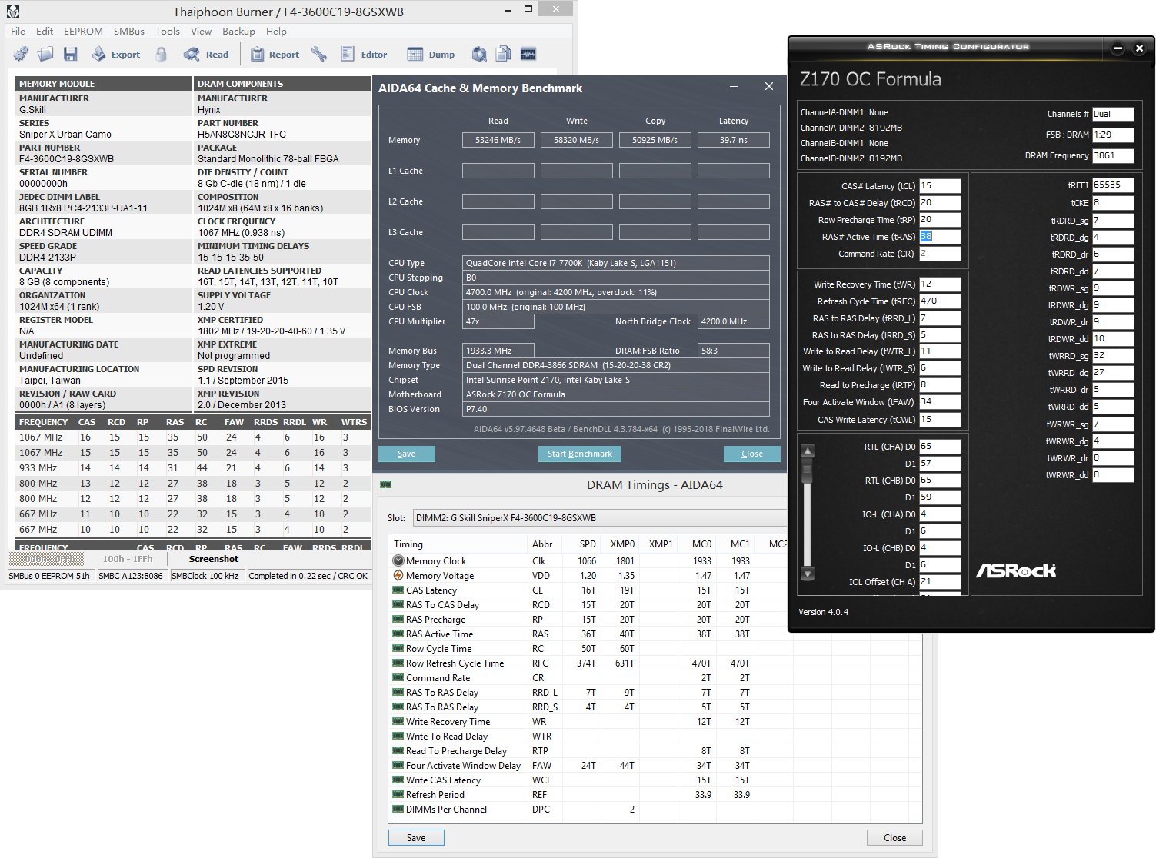Image resolution: width=1156 pixels, height=858 pixels.
Task: Open the Slot dropdown in DRAM Timings
Action: (x=600, y=518)
